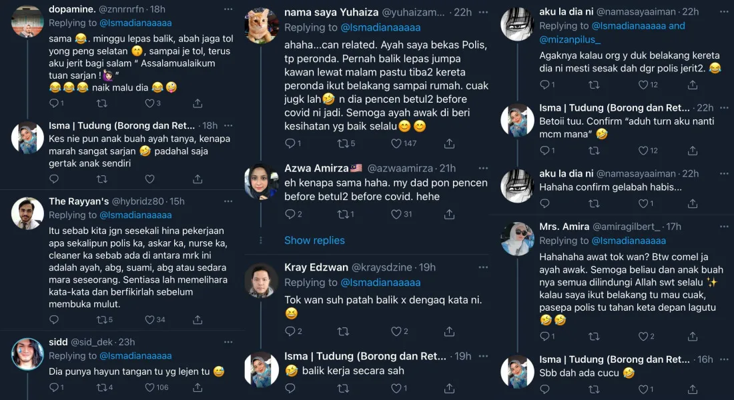Image resolution: width=734 pixels, height=400 pixels.
Task: Like sidd's reply with 106 likes
Action: pos(149,387)
